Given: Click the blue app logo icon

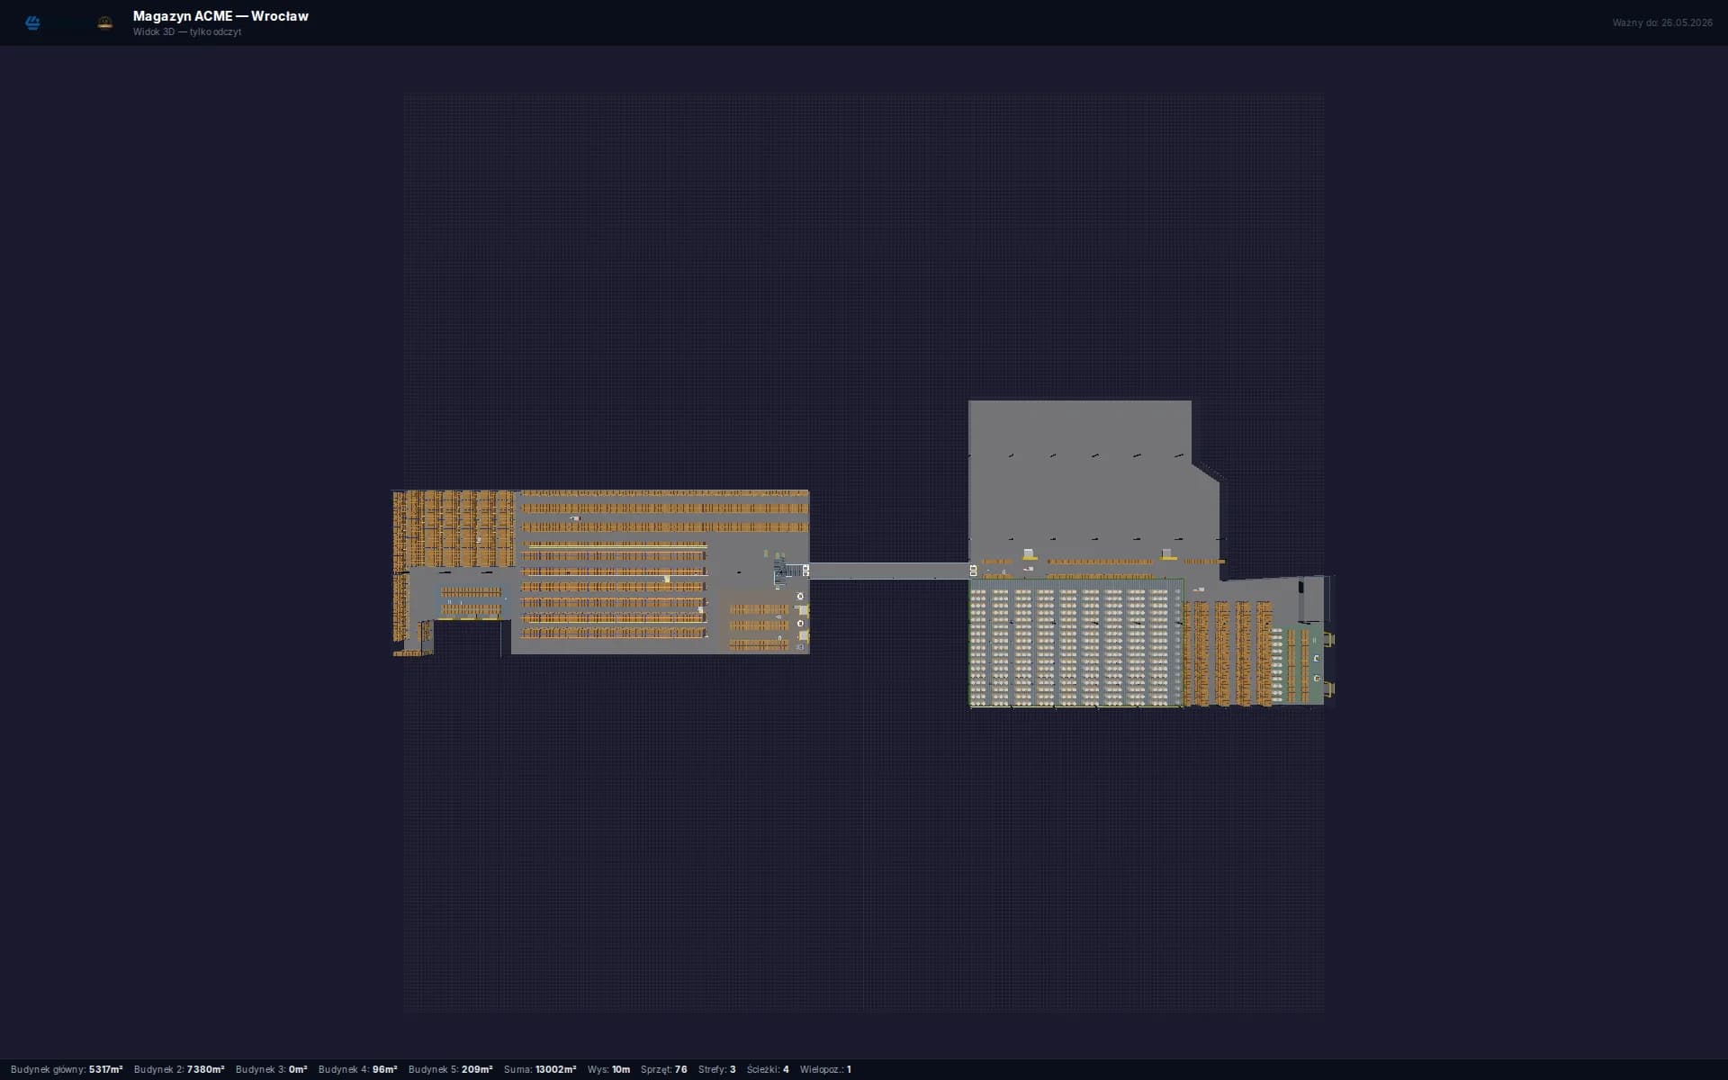Looking at the screenshot, I should click(x=33, y=22).
